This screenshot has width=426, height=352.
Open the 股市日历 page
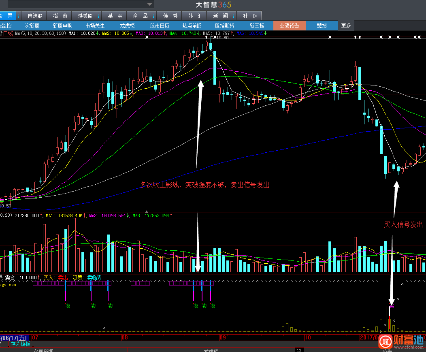point(160,26)
